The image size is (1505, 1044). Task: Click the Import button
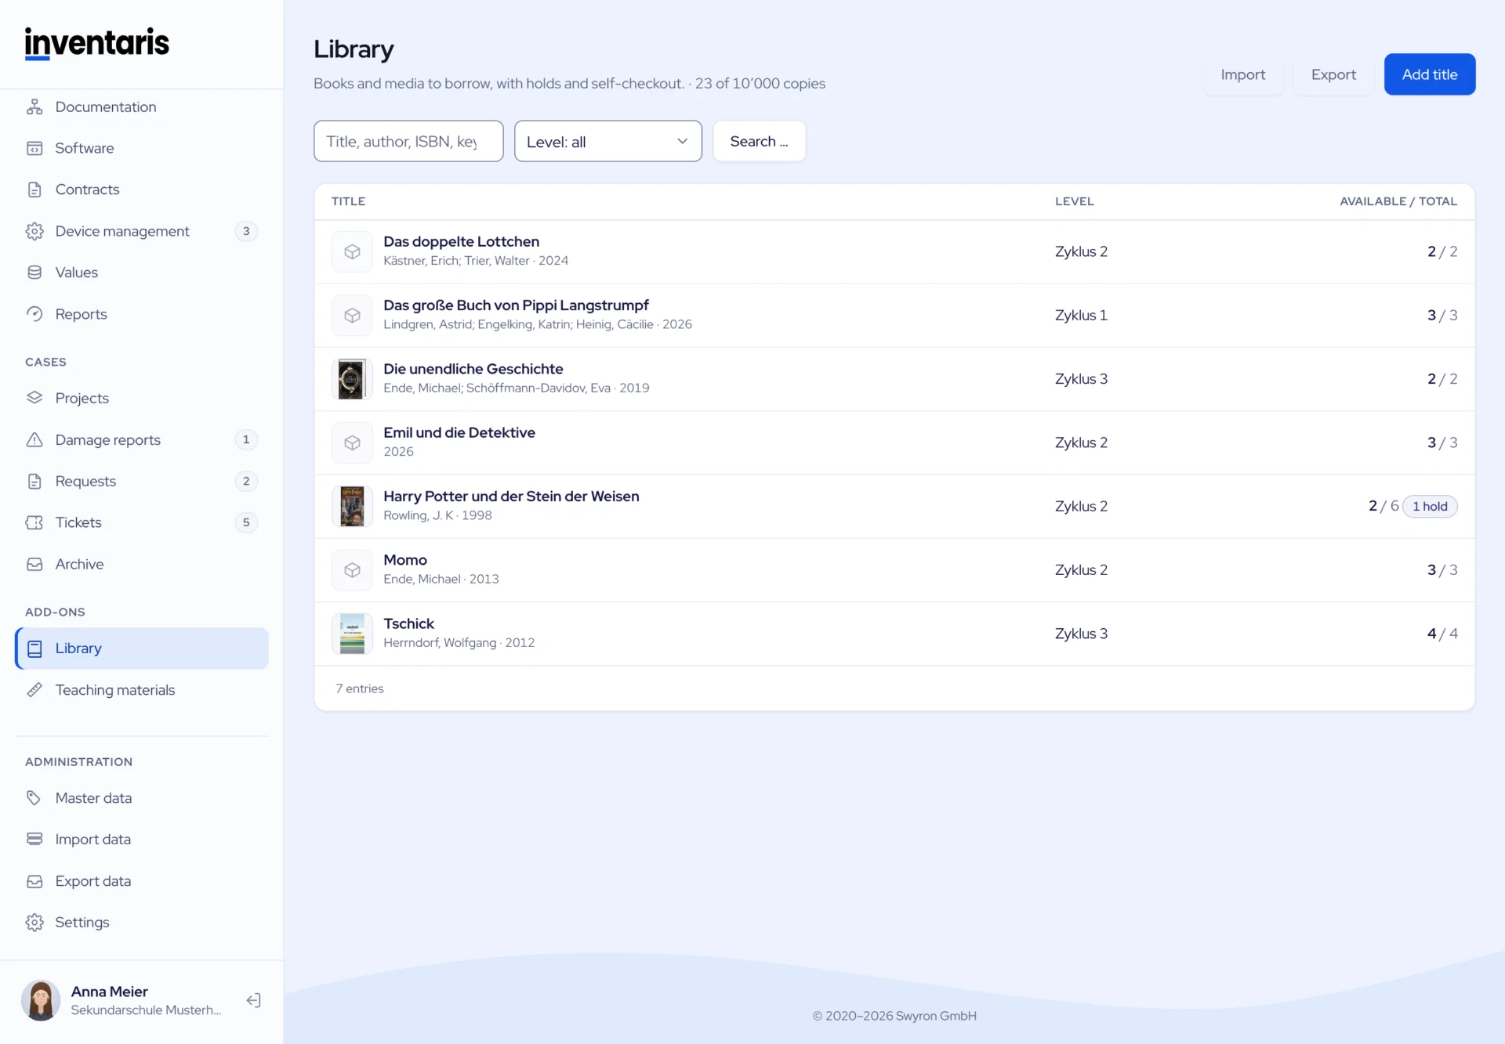1243,74
